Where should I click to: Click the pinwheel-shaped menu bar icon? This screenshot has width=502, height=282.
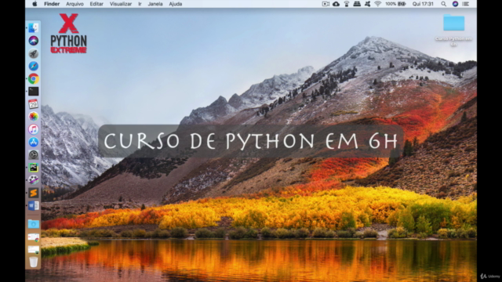(x=368, y=4)
